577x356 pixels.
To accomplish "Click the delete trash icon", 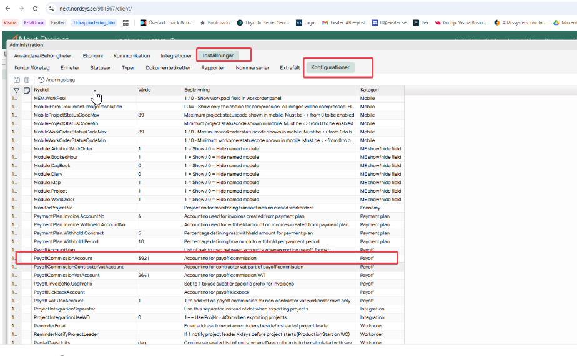I will (x=27, y=80).
